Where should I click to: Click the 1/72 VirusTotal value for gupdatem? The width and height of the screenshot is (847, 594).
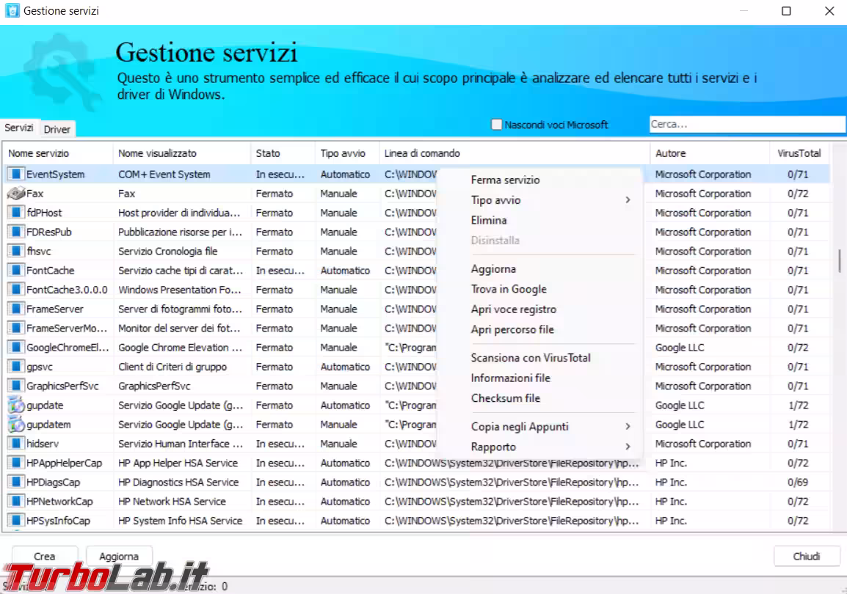[x=798, y=424]
